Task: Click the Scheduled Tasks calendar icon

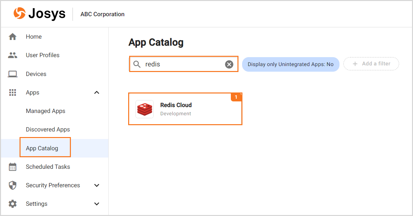Action: [13, 167]
